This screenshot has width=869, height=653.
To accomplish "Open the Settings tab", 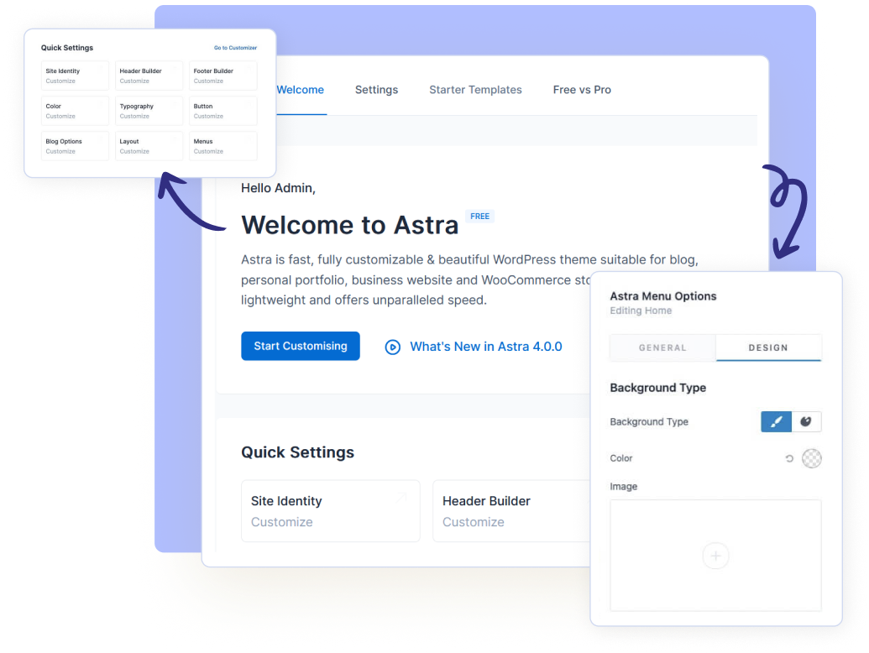I will pos(376,90).
